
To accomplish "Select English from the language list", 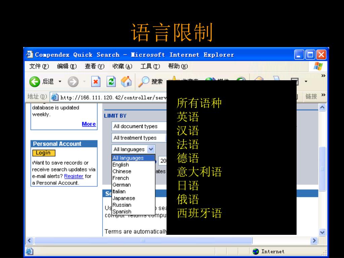I will pyautogui.click(x=133, y=165).
